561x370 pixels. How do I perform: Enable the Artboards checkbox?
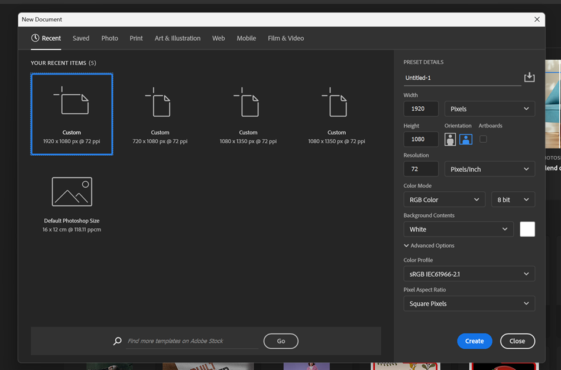click(x=483, y=139)
